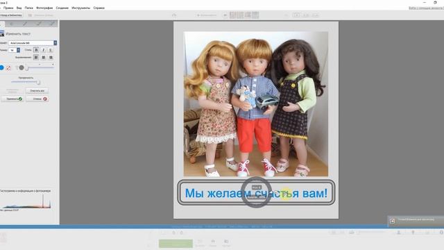The height and width of the screenshot is (250, 444).
Task: Center-align the text
Action: 43,57
